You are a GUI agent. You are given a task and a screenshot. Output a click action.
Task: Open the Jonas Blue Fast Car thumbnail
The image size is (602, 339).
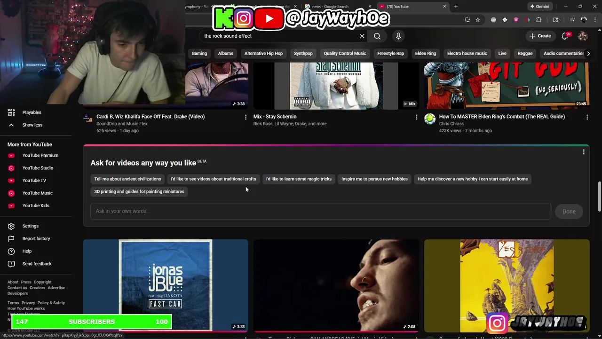pos(166,285)
